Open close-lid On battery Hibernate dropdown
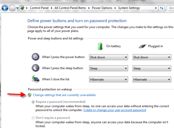The width and height of the screenshot is (174, 128). 108,79
